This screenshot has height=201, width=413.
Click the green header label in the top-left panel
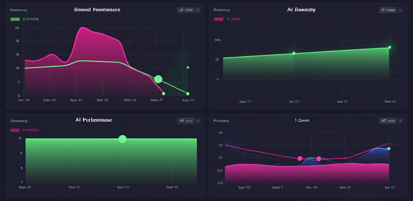[x=19, y=9]
